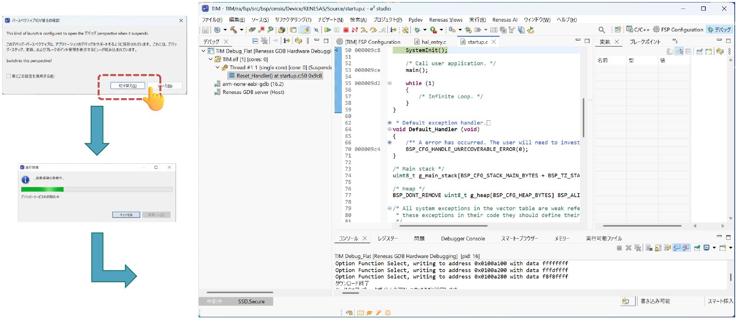Image resolution: width=739 pixels, height=321 pixels.
Task: Click the magnifier search icon in the toolbar
Action: coord(601,30)
